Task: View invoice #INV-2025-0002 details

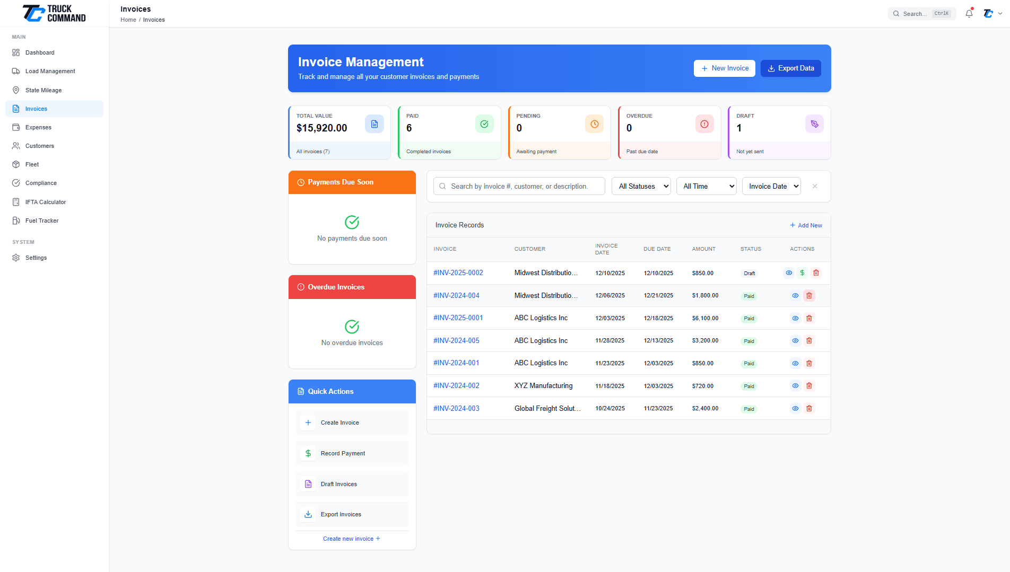Action: [788, 273]
